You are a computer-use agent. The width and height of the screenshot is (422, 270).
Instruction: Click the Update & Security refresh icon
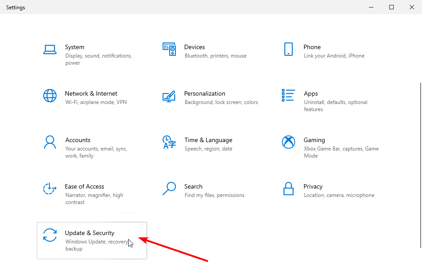click(x=50, y=235)
